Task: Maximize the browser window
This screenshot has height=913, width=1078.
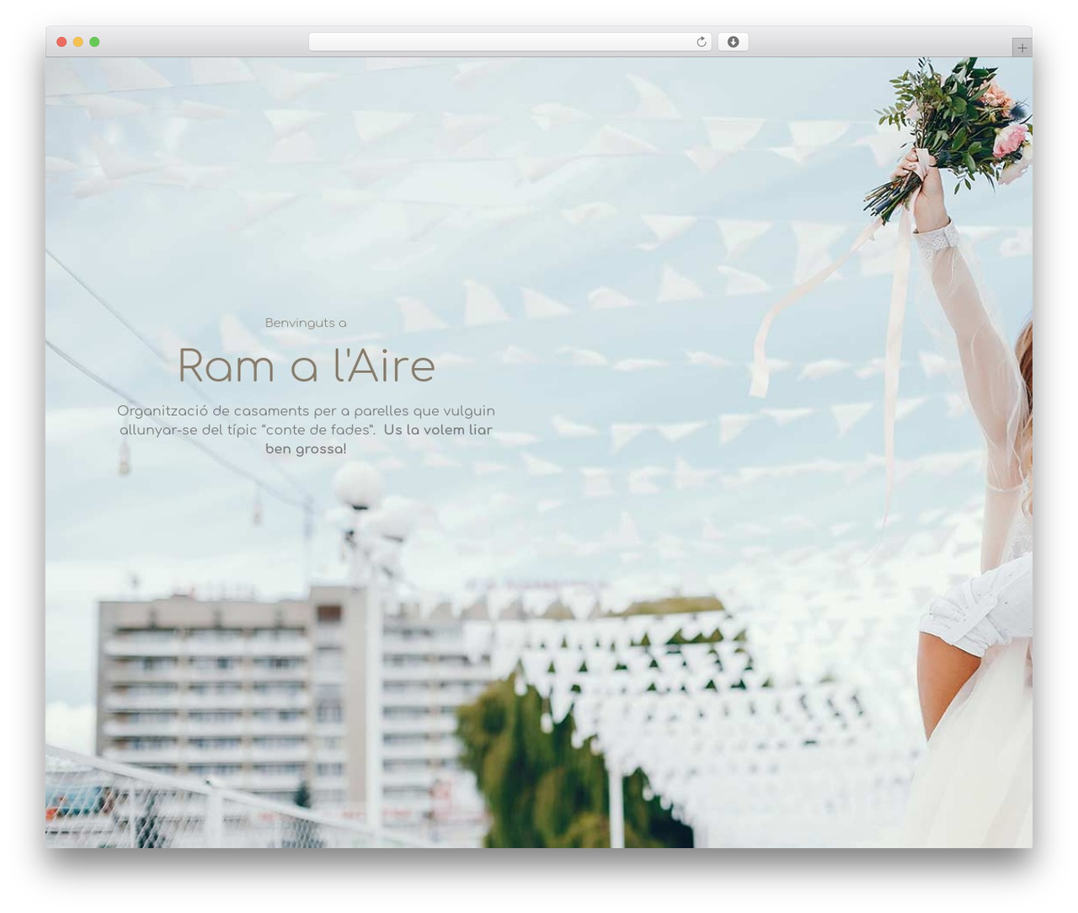Action: pos(94,42)
